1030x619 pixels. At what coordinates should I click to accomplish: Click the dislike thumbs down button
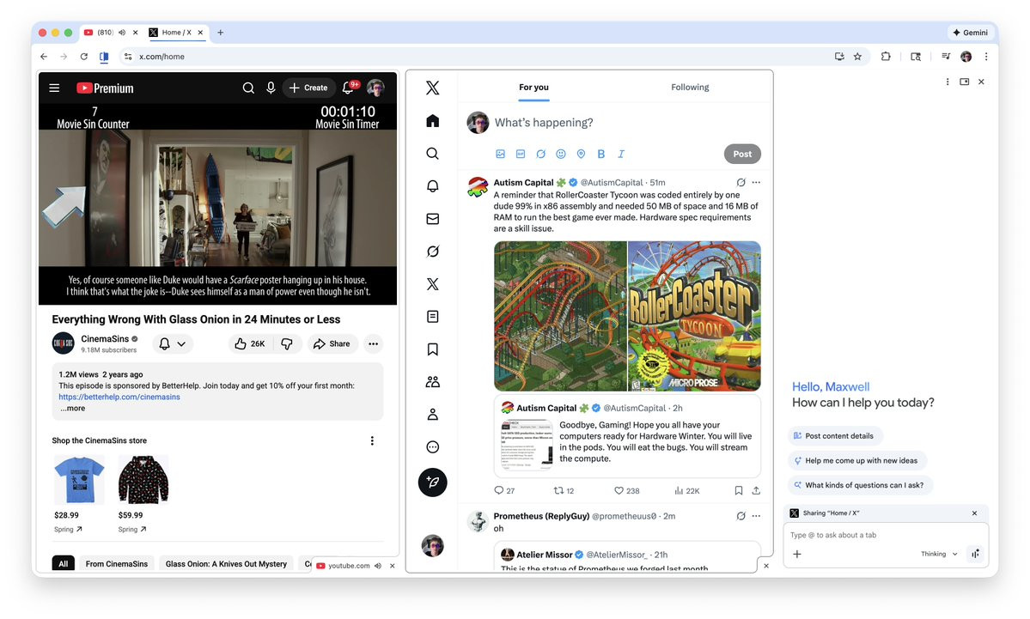[x=287, y=344]
